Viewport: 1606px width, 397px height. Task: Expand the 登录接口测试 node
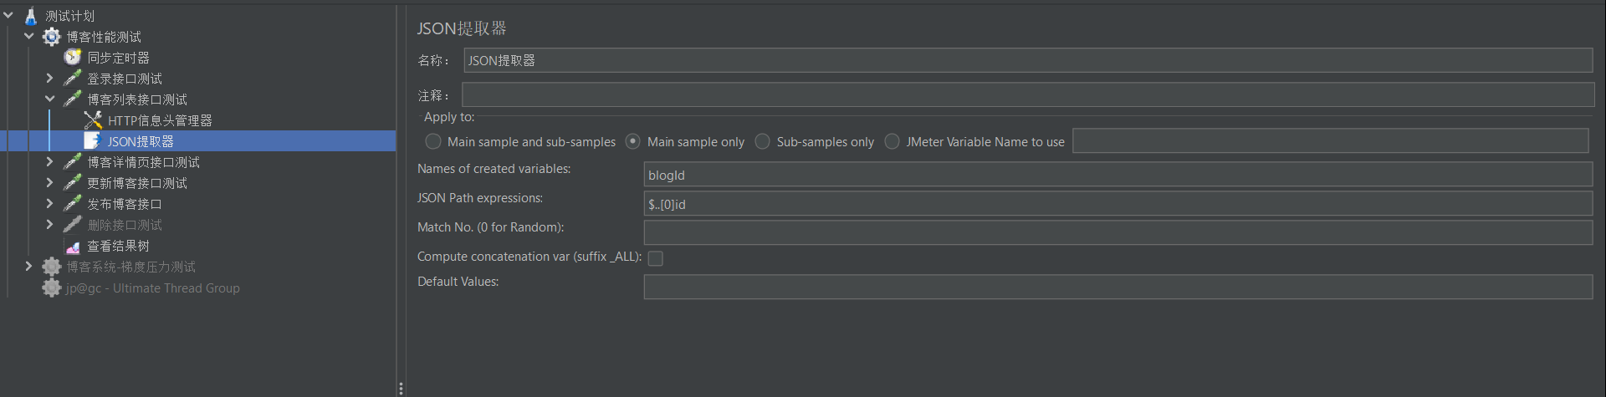tap(49, 78)
